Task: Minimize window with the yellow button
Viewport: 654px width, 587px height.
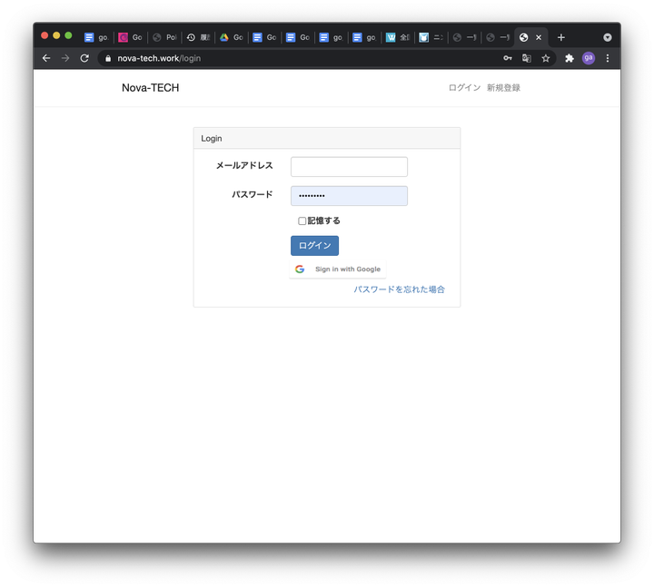Action: click(x=56, y=35)
